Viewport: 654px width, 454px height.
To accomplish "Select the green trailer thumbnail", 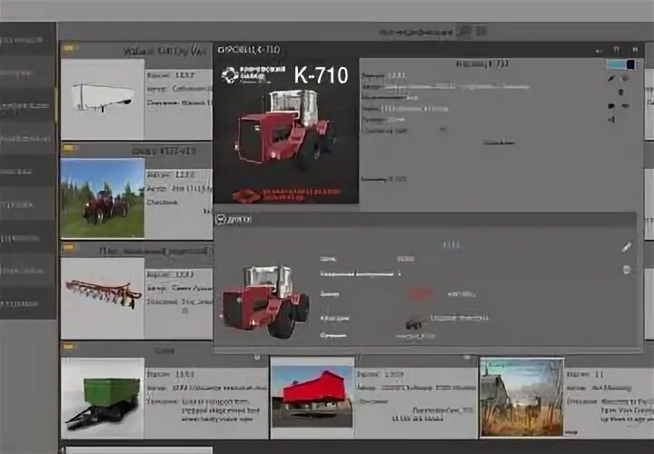I will [103, 398].
